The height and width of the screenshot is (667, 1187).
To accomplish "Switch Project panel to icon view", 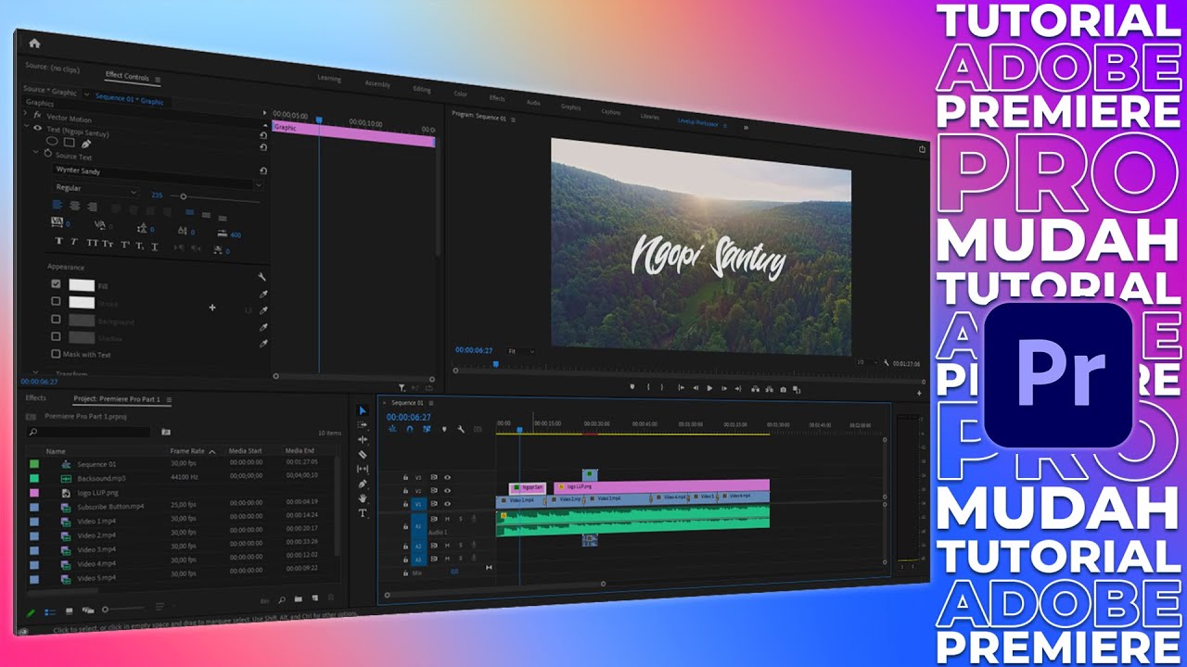I will tap(70, 610).
